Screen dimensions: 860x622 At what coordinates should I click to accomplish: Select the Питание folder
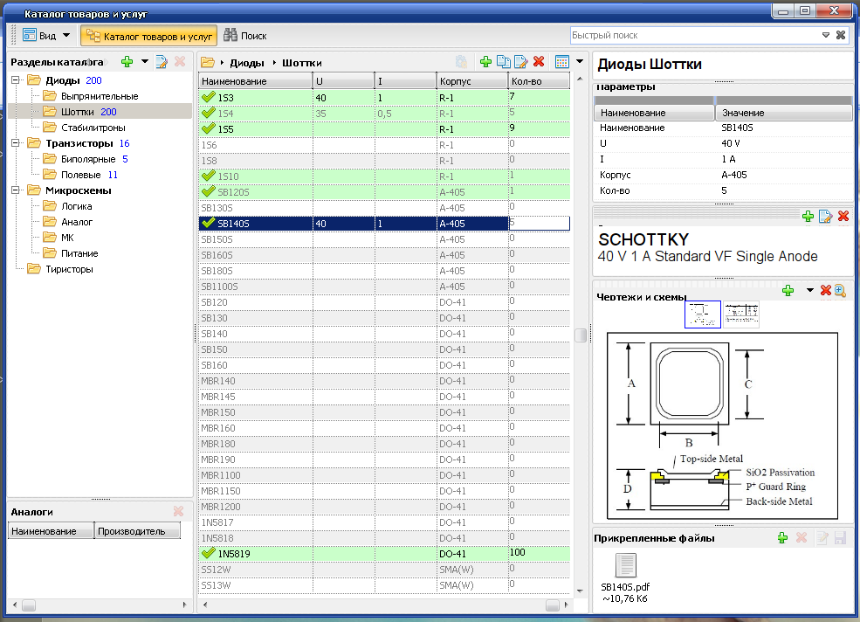pyautogui.click(x=71, y=253)
